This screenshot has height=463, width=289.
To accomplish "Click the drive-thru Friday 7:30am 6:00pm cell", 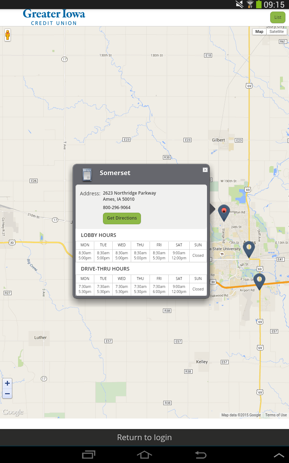I will tap(159, 289).
